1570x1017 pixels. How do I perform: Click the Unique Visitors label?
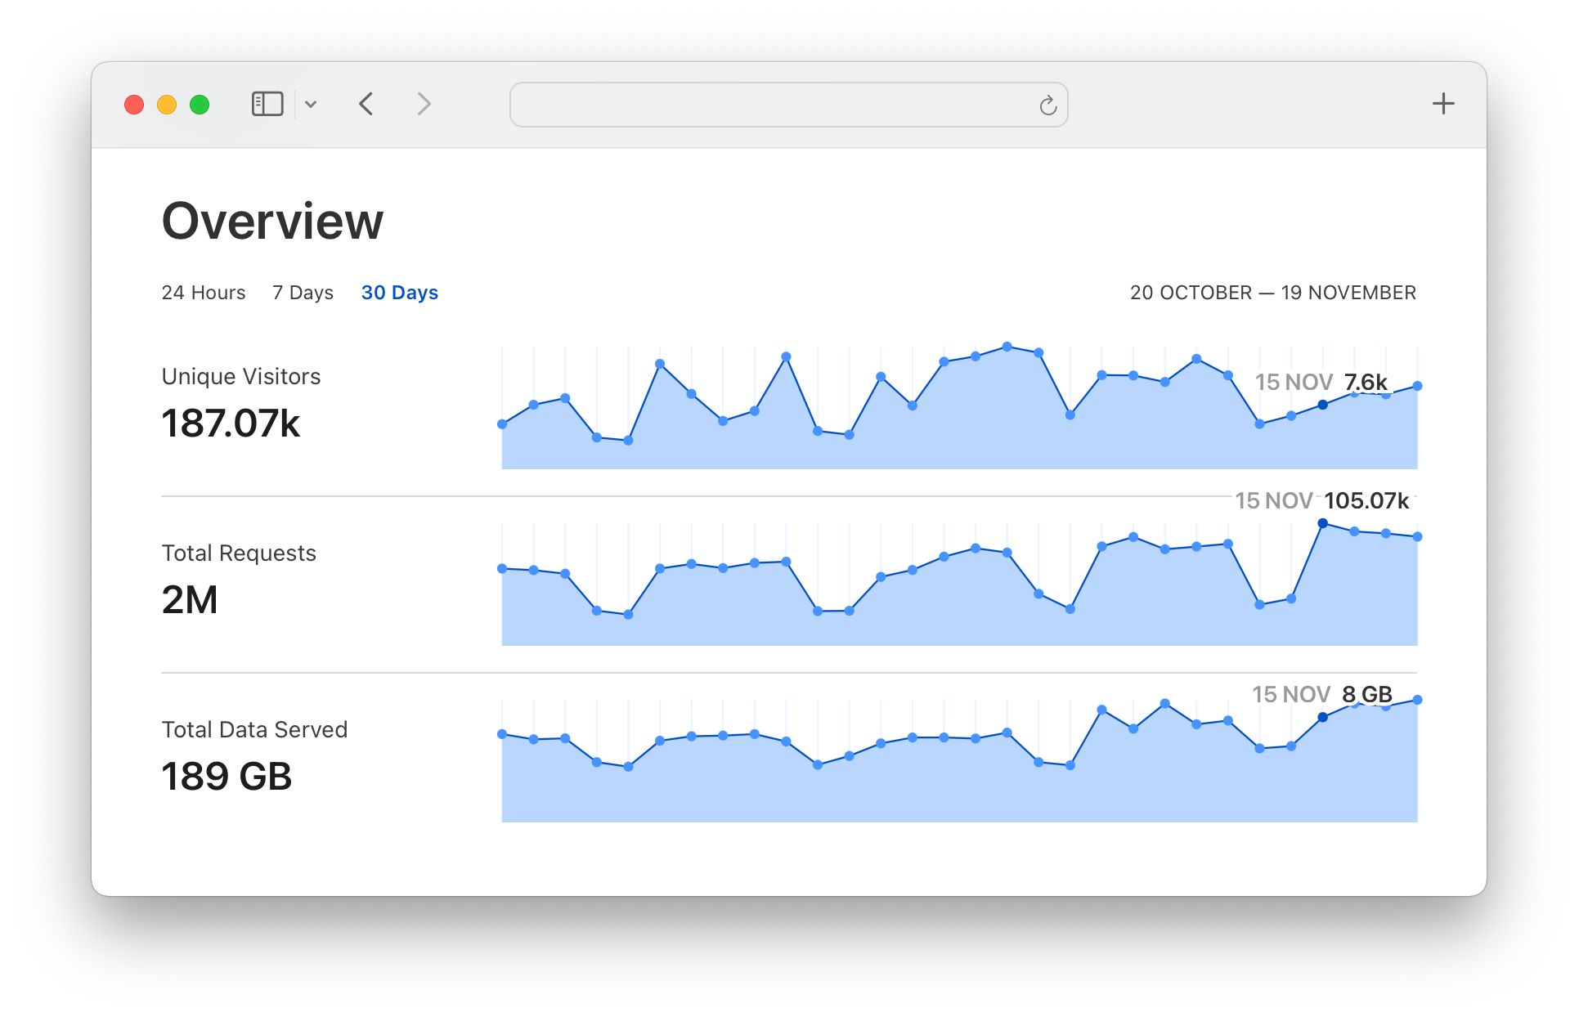(241, 376)
